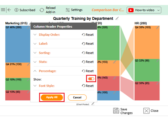Reset the Stats property
168x121 pixels.
[88, 62]
